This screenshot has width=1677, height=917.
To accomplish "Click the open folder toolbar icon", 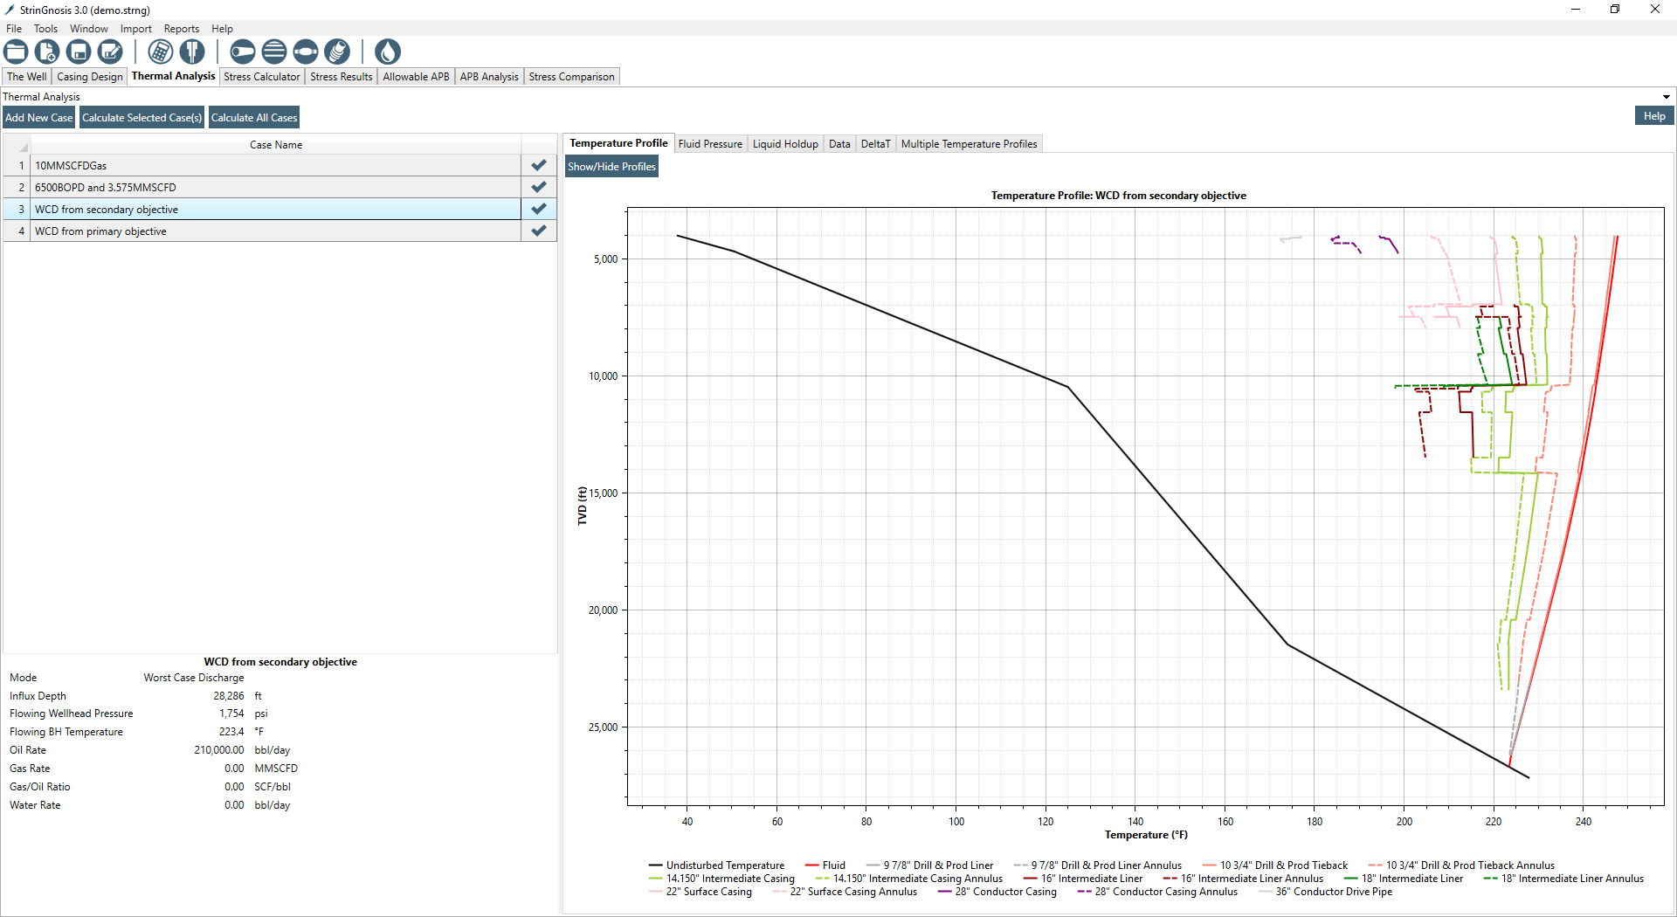I will pos(16,52).
